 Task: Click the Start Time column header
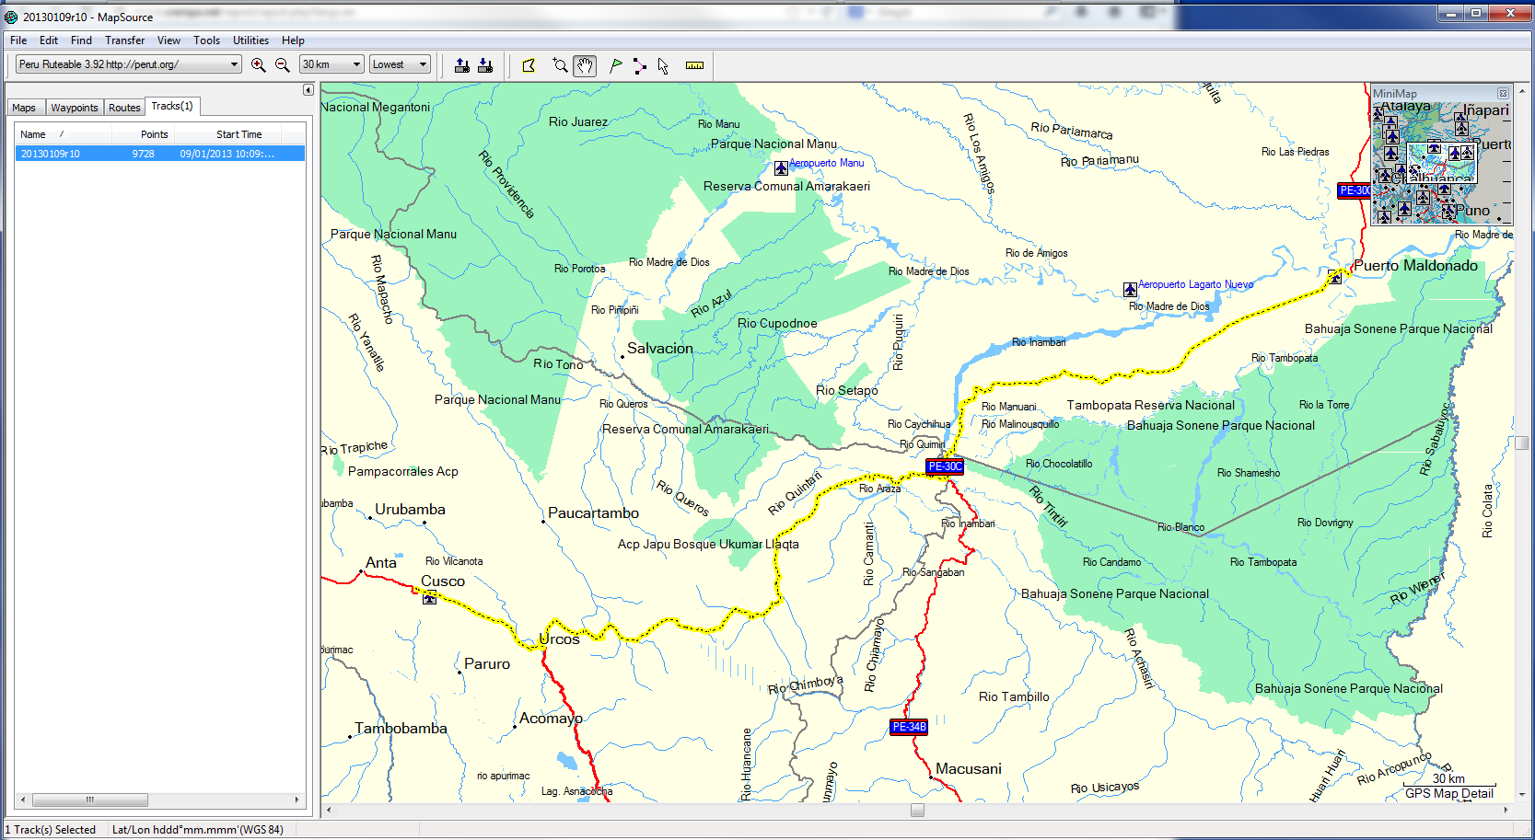(238, 134)
